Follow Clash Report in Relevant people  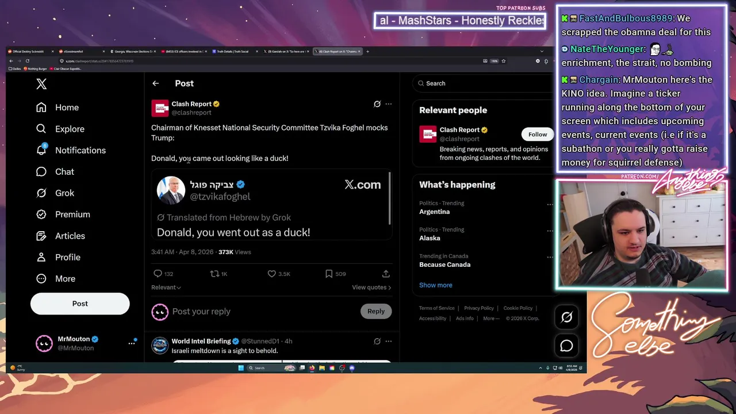pos(538,135)
